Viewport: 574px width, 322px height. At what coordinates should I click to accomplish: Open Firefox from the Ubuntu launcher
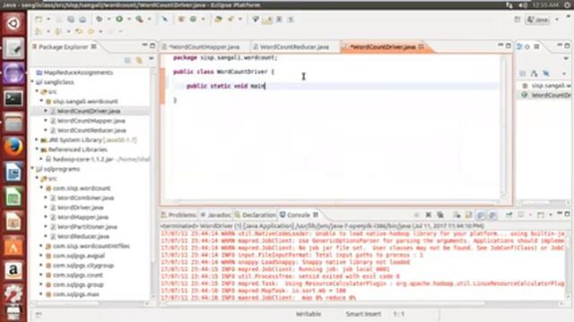[x=13, y=147]
